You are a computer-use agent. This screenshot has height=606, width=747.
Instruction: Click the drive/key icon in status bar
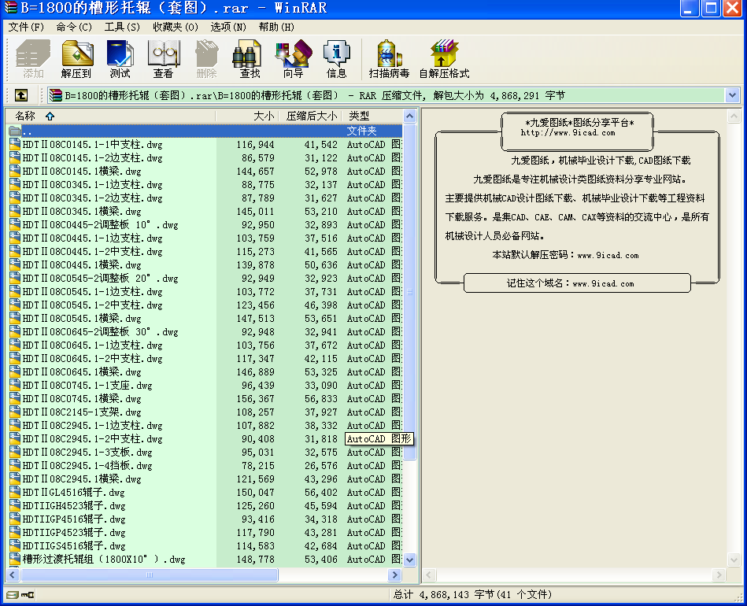(x=20, y=594)
